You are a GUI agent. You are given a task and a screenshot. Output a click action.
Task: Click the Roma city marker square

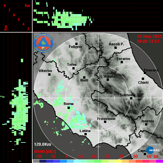point(68,108)
